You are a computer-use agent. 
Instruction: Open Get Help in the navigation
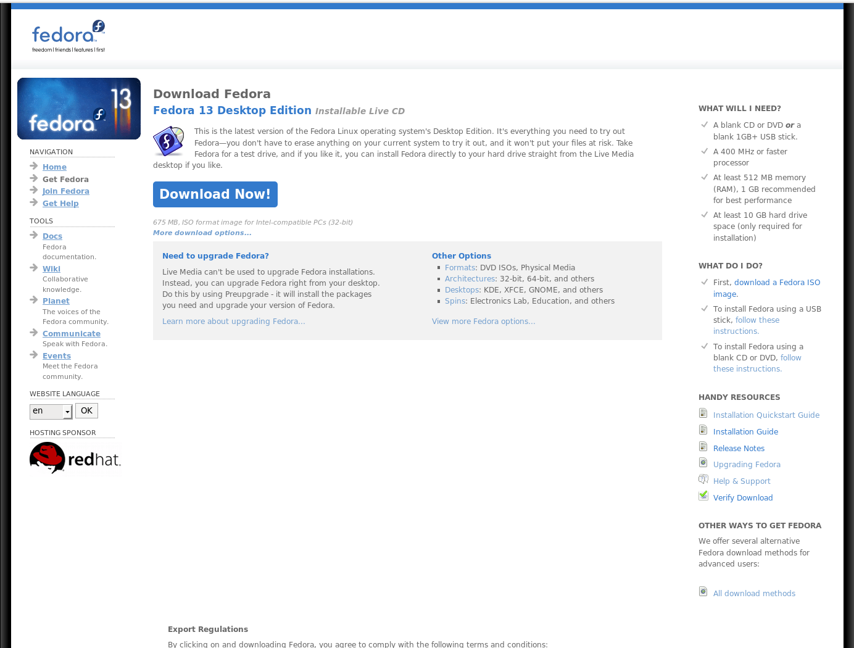pos(60,204)
